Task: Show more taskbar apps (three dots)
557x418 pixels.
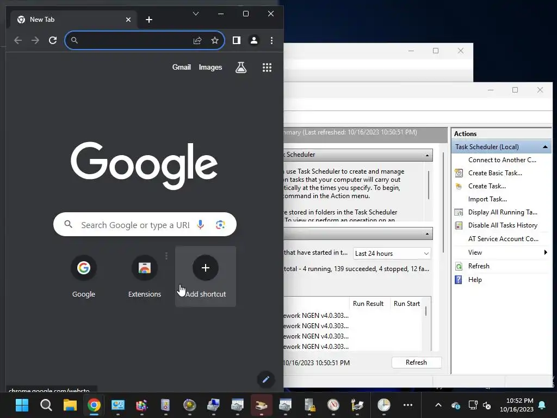Action: click(x=408, y=405)
